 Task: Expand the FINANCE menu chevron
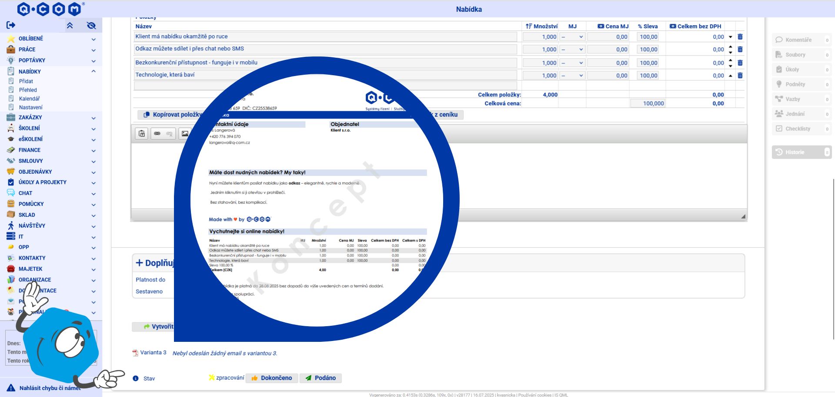point(94,150)
